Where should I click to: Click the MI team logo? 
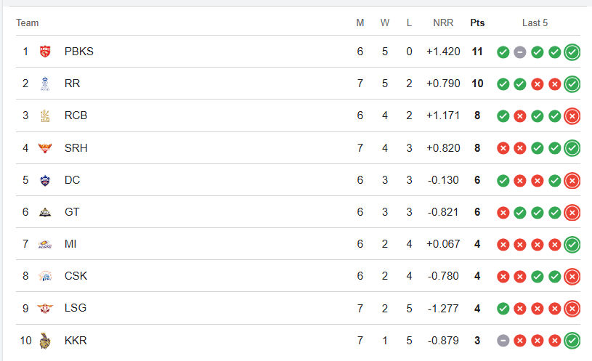pos(46,244)
